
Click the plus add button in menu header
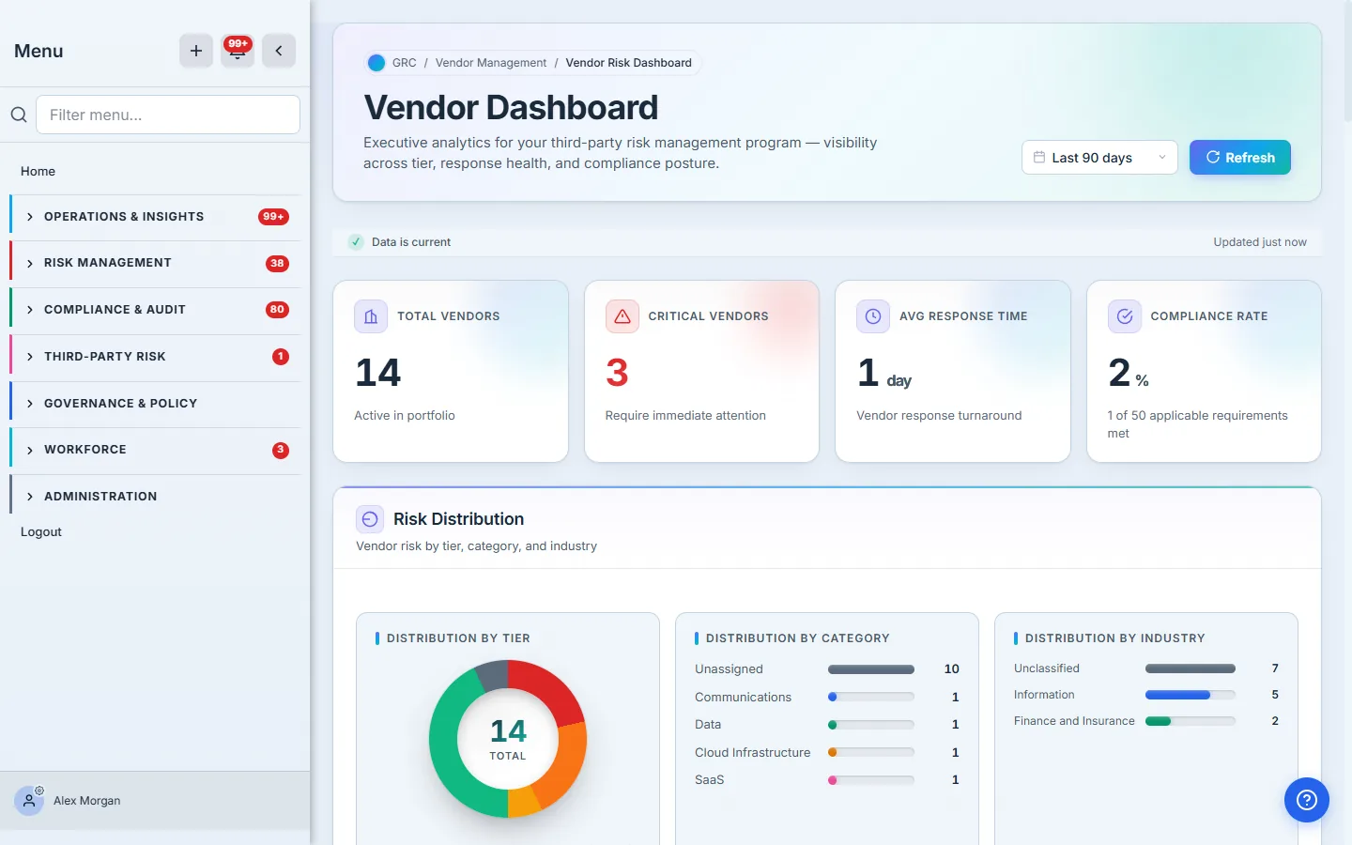[196, 51]
